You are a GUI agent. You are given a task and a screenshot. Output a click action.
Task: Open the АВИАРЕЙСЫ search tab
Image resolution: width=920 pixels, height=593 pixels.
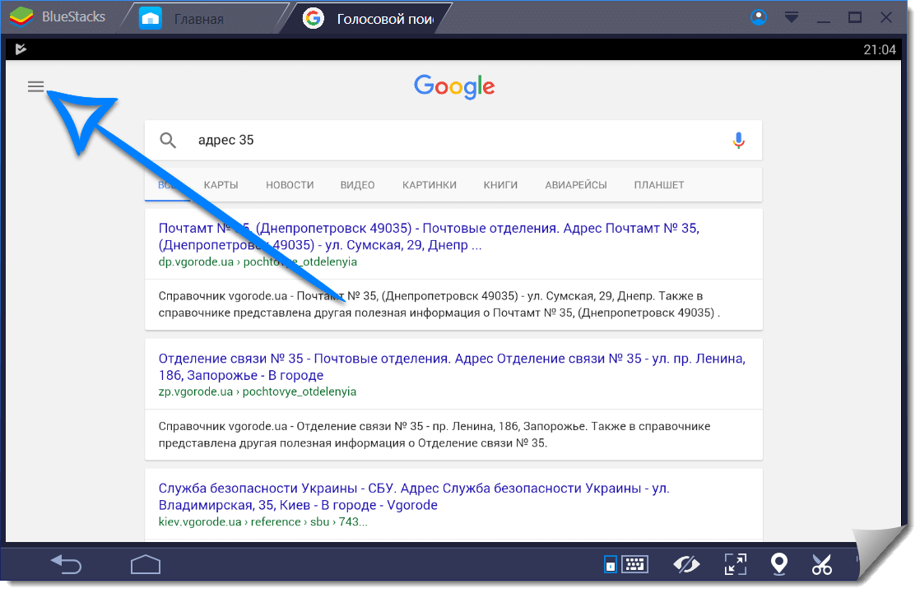tap(576, 185)
